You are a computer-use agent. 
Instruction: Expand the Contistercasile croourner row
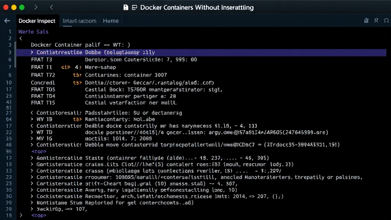(32, 177)
